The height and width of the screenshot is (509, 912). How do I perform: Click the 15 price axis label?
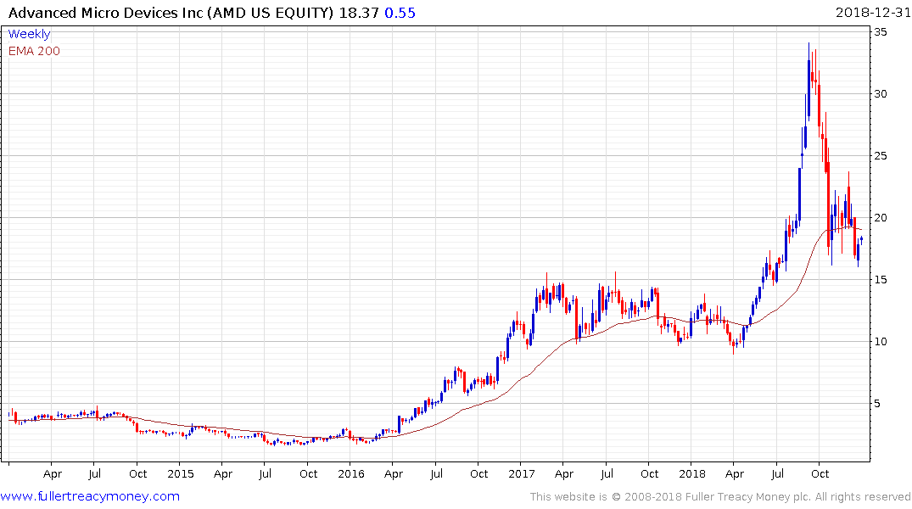(881, 279)
